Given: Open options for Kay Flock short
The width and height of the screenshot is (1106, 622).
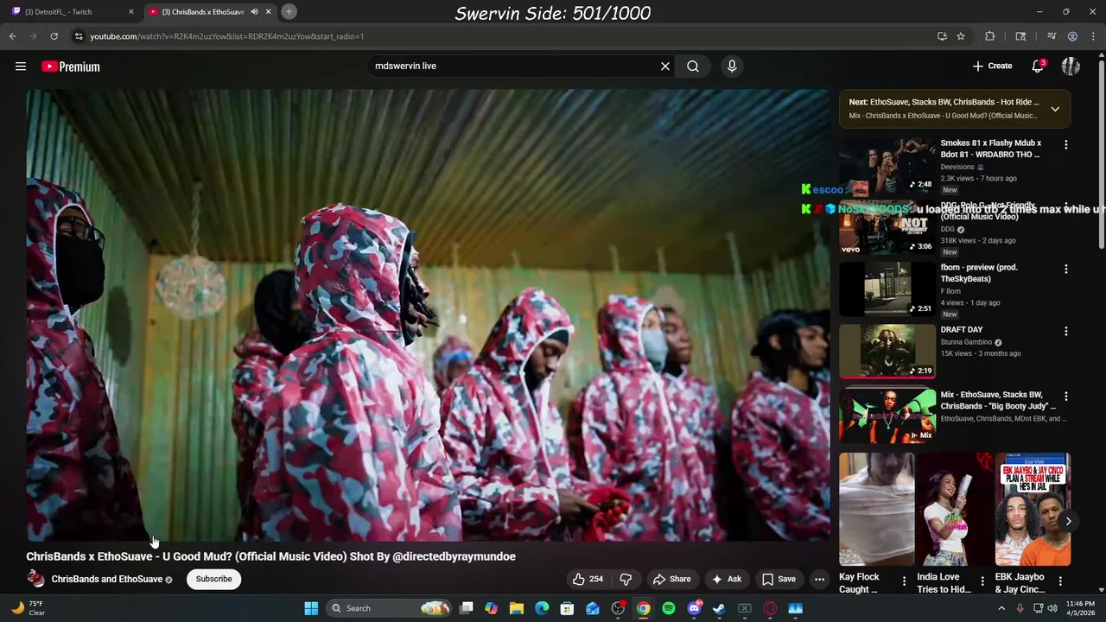Looking at the screenshot, I should click(x=904, y=581).
